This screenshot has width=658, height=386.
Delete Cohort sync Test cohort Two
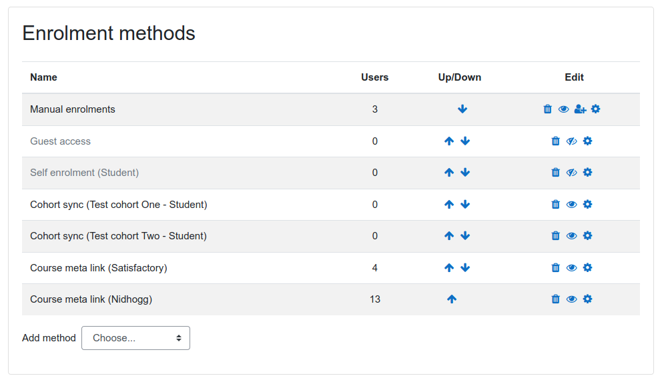[x=556, y=236]
